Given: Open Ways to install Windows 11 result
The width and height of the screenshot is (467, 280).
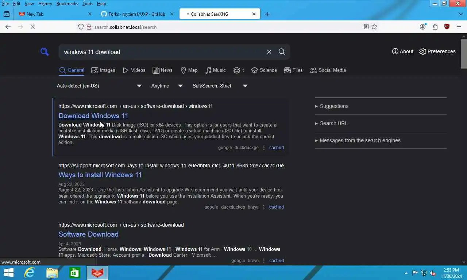Looking at the screenshot, I should click(x=100, y=175).
